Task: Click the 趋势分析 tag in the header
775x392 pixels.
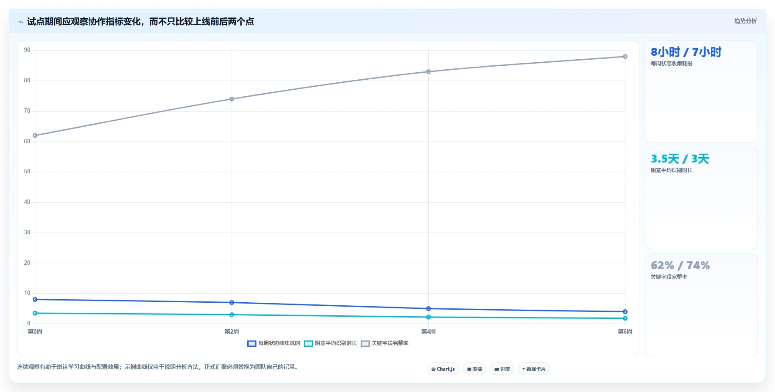Action: 745,21
